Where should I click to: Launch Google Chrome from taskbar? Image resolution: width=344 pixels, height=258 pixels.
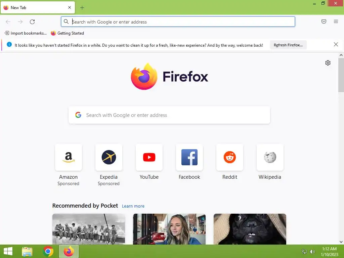click(x=48, y=251)
